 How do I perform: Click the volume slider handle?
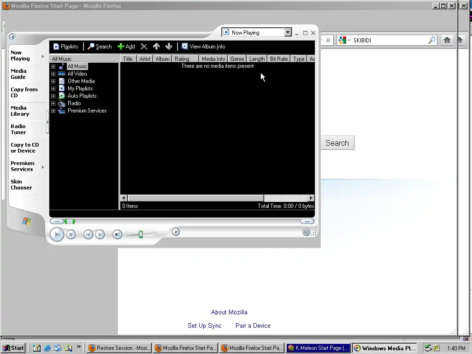point(141,235)
